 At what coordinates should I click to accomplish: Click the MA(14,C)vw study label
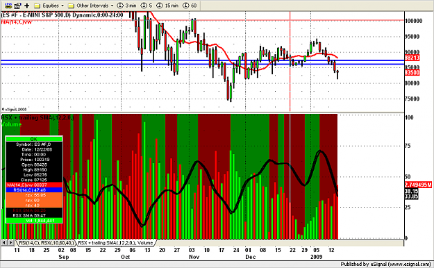coord(17,22)
